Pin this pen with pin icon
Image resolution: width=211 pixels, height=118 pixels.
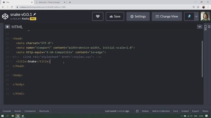click(x=189, y=16)
